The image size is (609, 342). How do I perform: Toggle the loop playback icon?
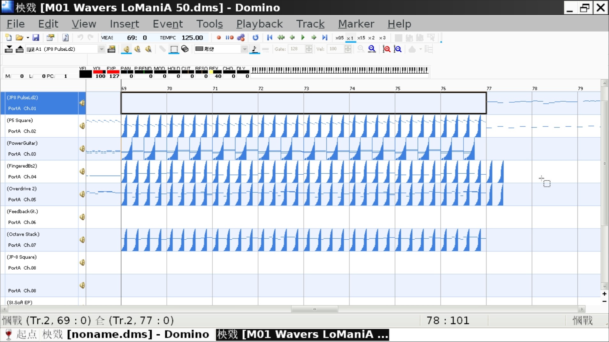tap(255, 38)
